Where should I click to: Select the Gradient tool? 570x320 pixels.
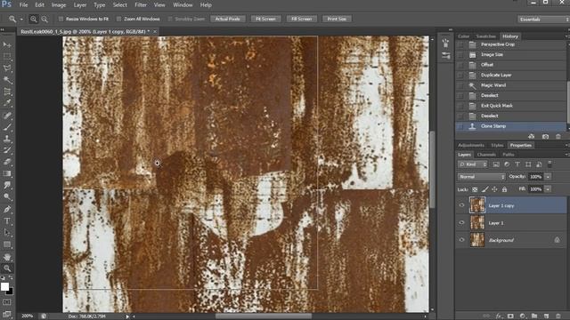7,173
